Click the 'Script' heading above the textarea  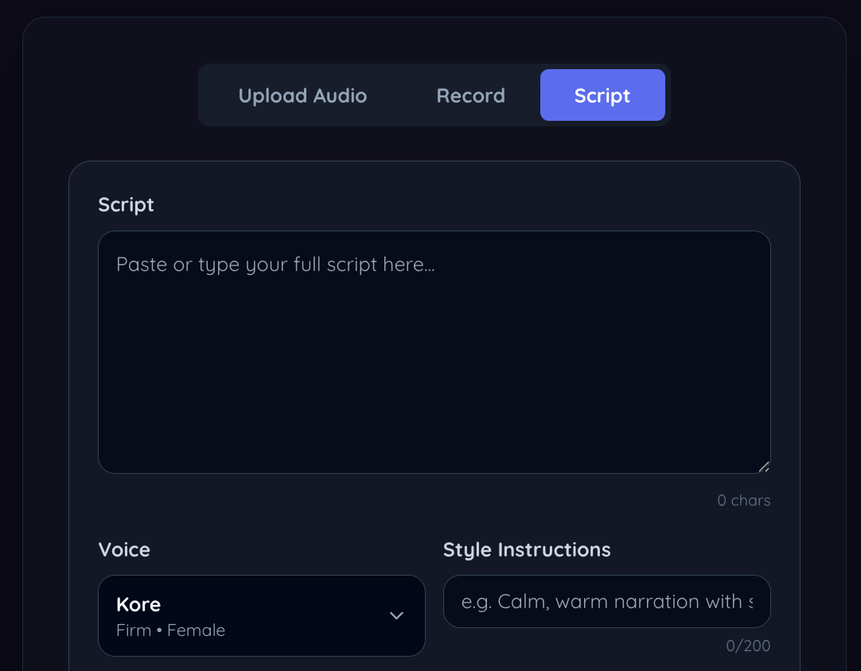126,204
